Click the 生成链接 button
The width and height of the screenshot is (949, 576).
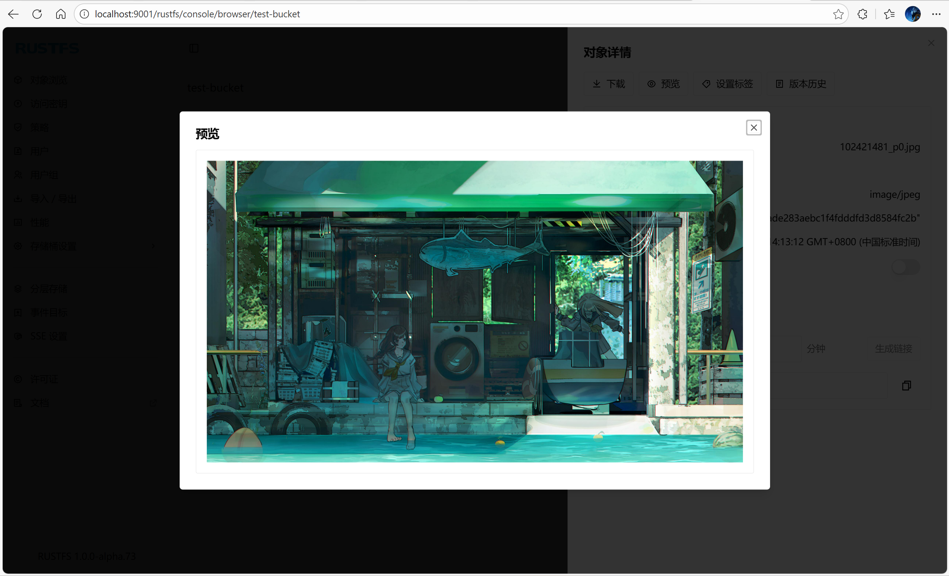894,349
